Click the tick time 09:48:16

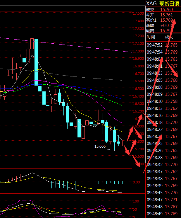[155, 115]
